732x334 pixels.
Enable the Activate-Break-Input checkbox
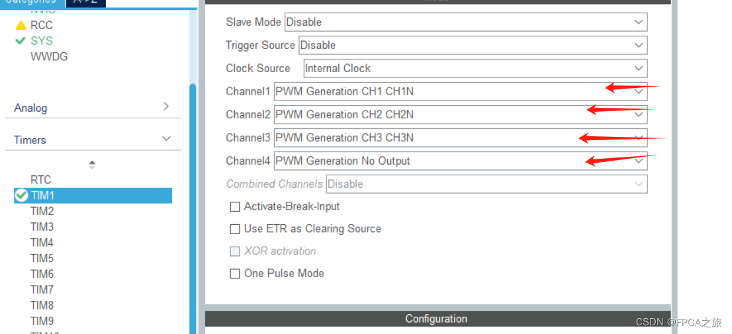click(x=235, y=206)
